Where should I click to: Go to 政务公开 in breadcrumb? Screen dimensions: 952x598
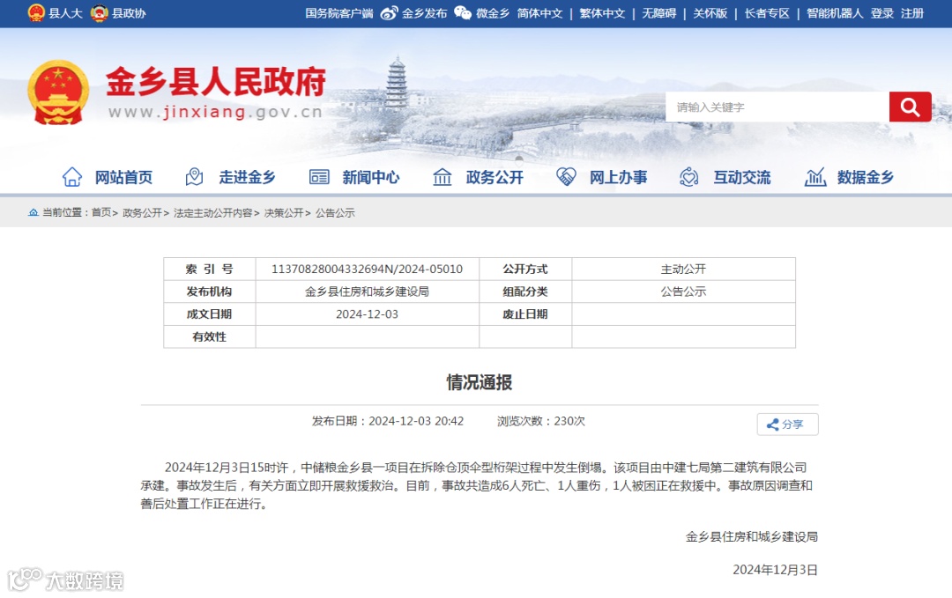point(142,212)
